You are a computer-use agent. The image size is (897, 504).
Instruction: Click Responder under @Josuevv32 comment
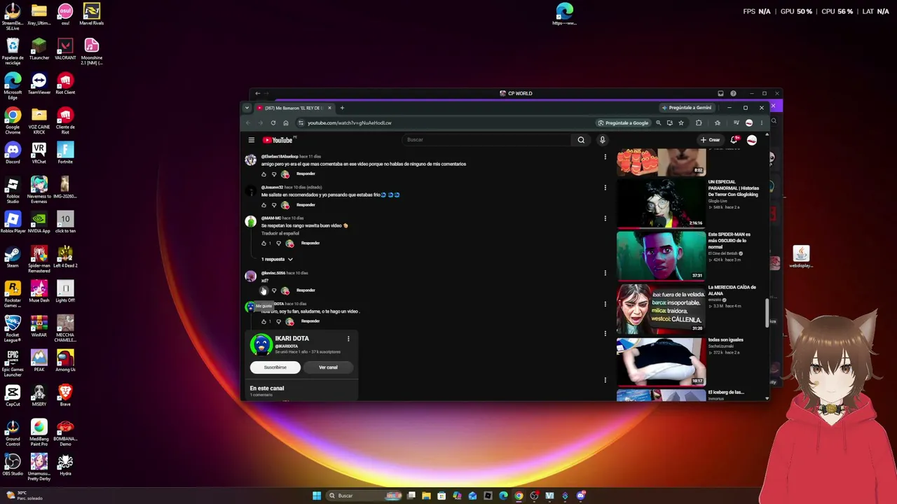coord(306,205)
